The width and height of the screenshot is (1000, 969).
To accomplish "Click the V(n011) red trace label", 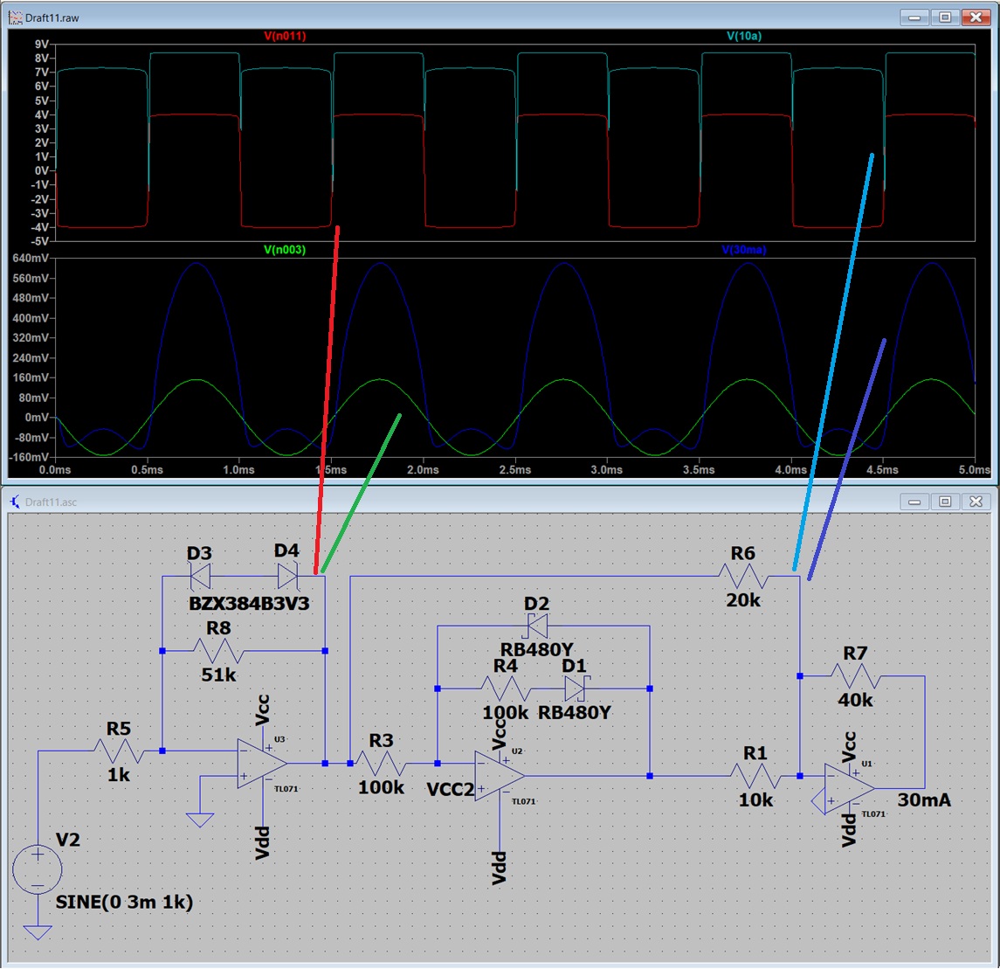I will pos(285,36).
